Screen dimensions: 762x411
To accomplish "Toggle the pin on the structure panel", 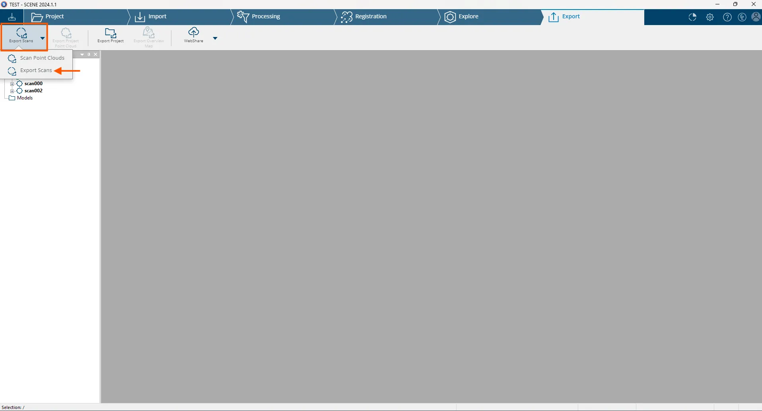I will pyautogui.click(x=89, y=55).
